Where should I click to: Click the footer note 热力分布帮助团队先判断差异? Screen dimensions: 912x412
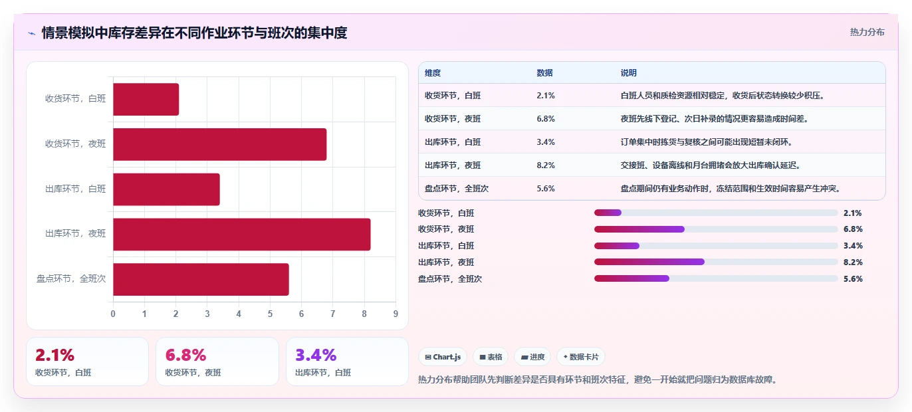click(598, 380)
